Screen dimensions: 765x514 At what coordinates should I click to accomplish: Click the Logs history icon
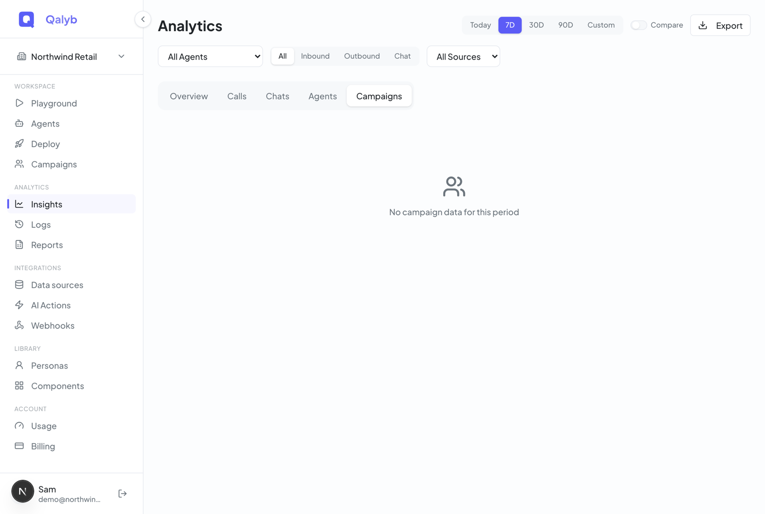(x=19, y=224)
